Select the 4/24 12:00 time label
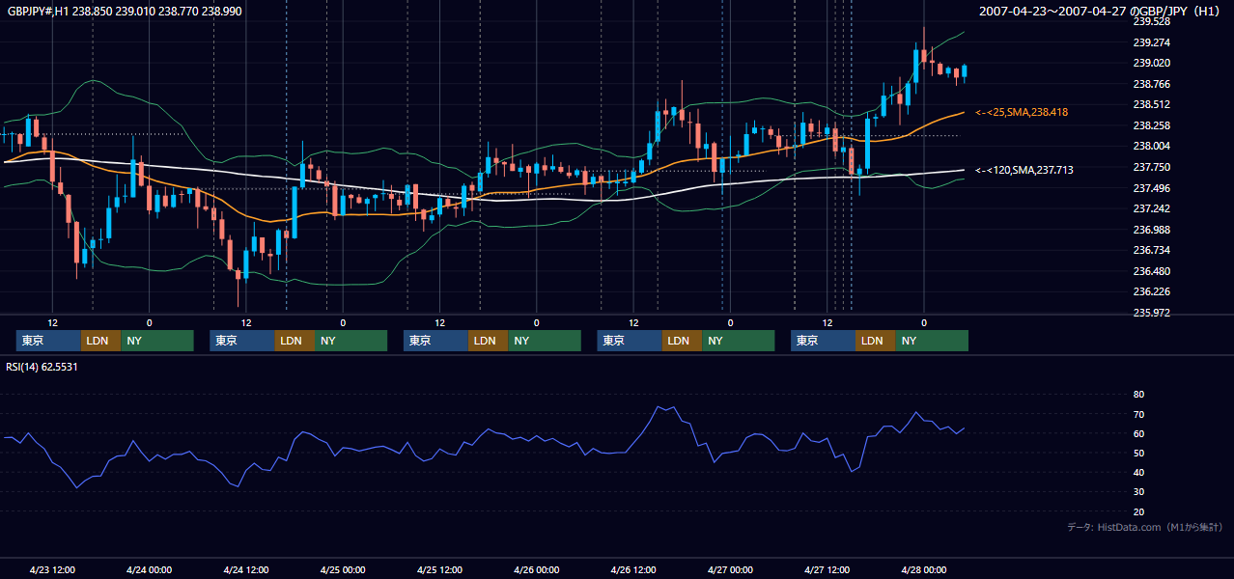This screenshot has height=579, width=1234. pyautogui.click(x=246, y=569)
